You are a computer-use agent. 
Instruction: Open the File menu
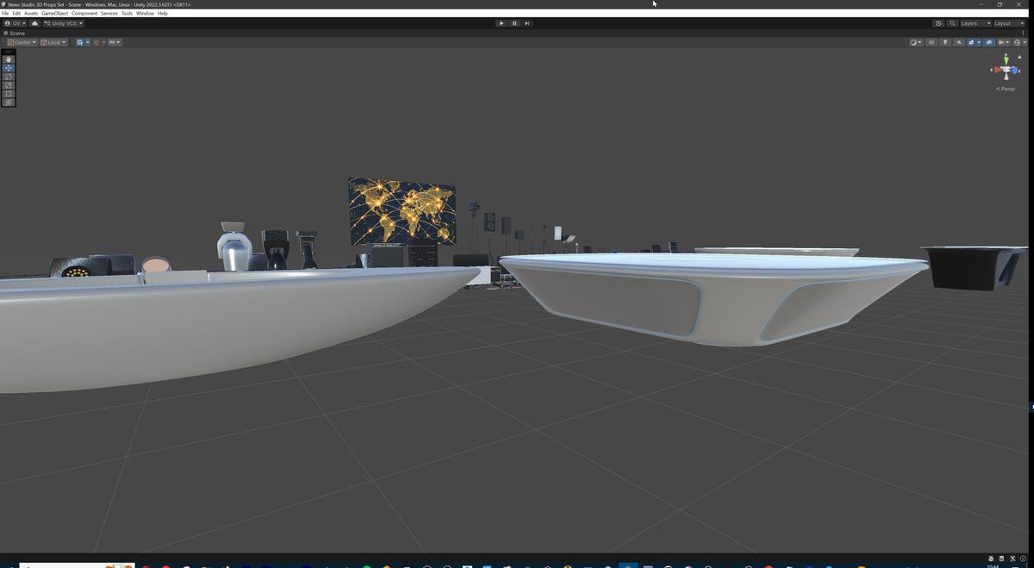pyautogui.click(x=5, y=13)
